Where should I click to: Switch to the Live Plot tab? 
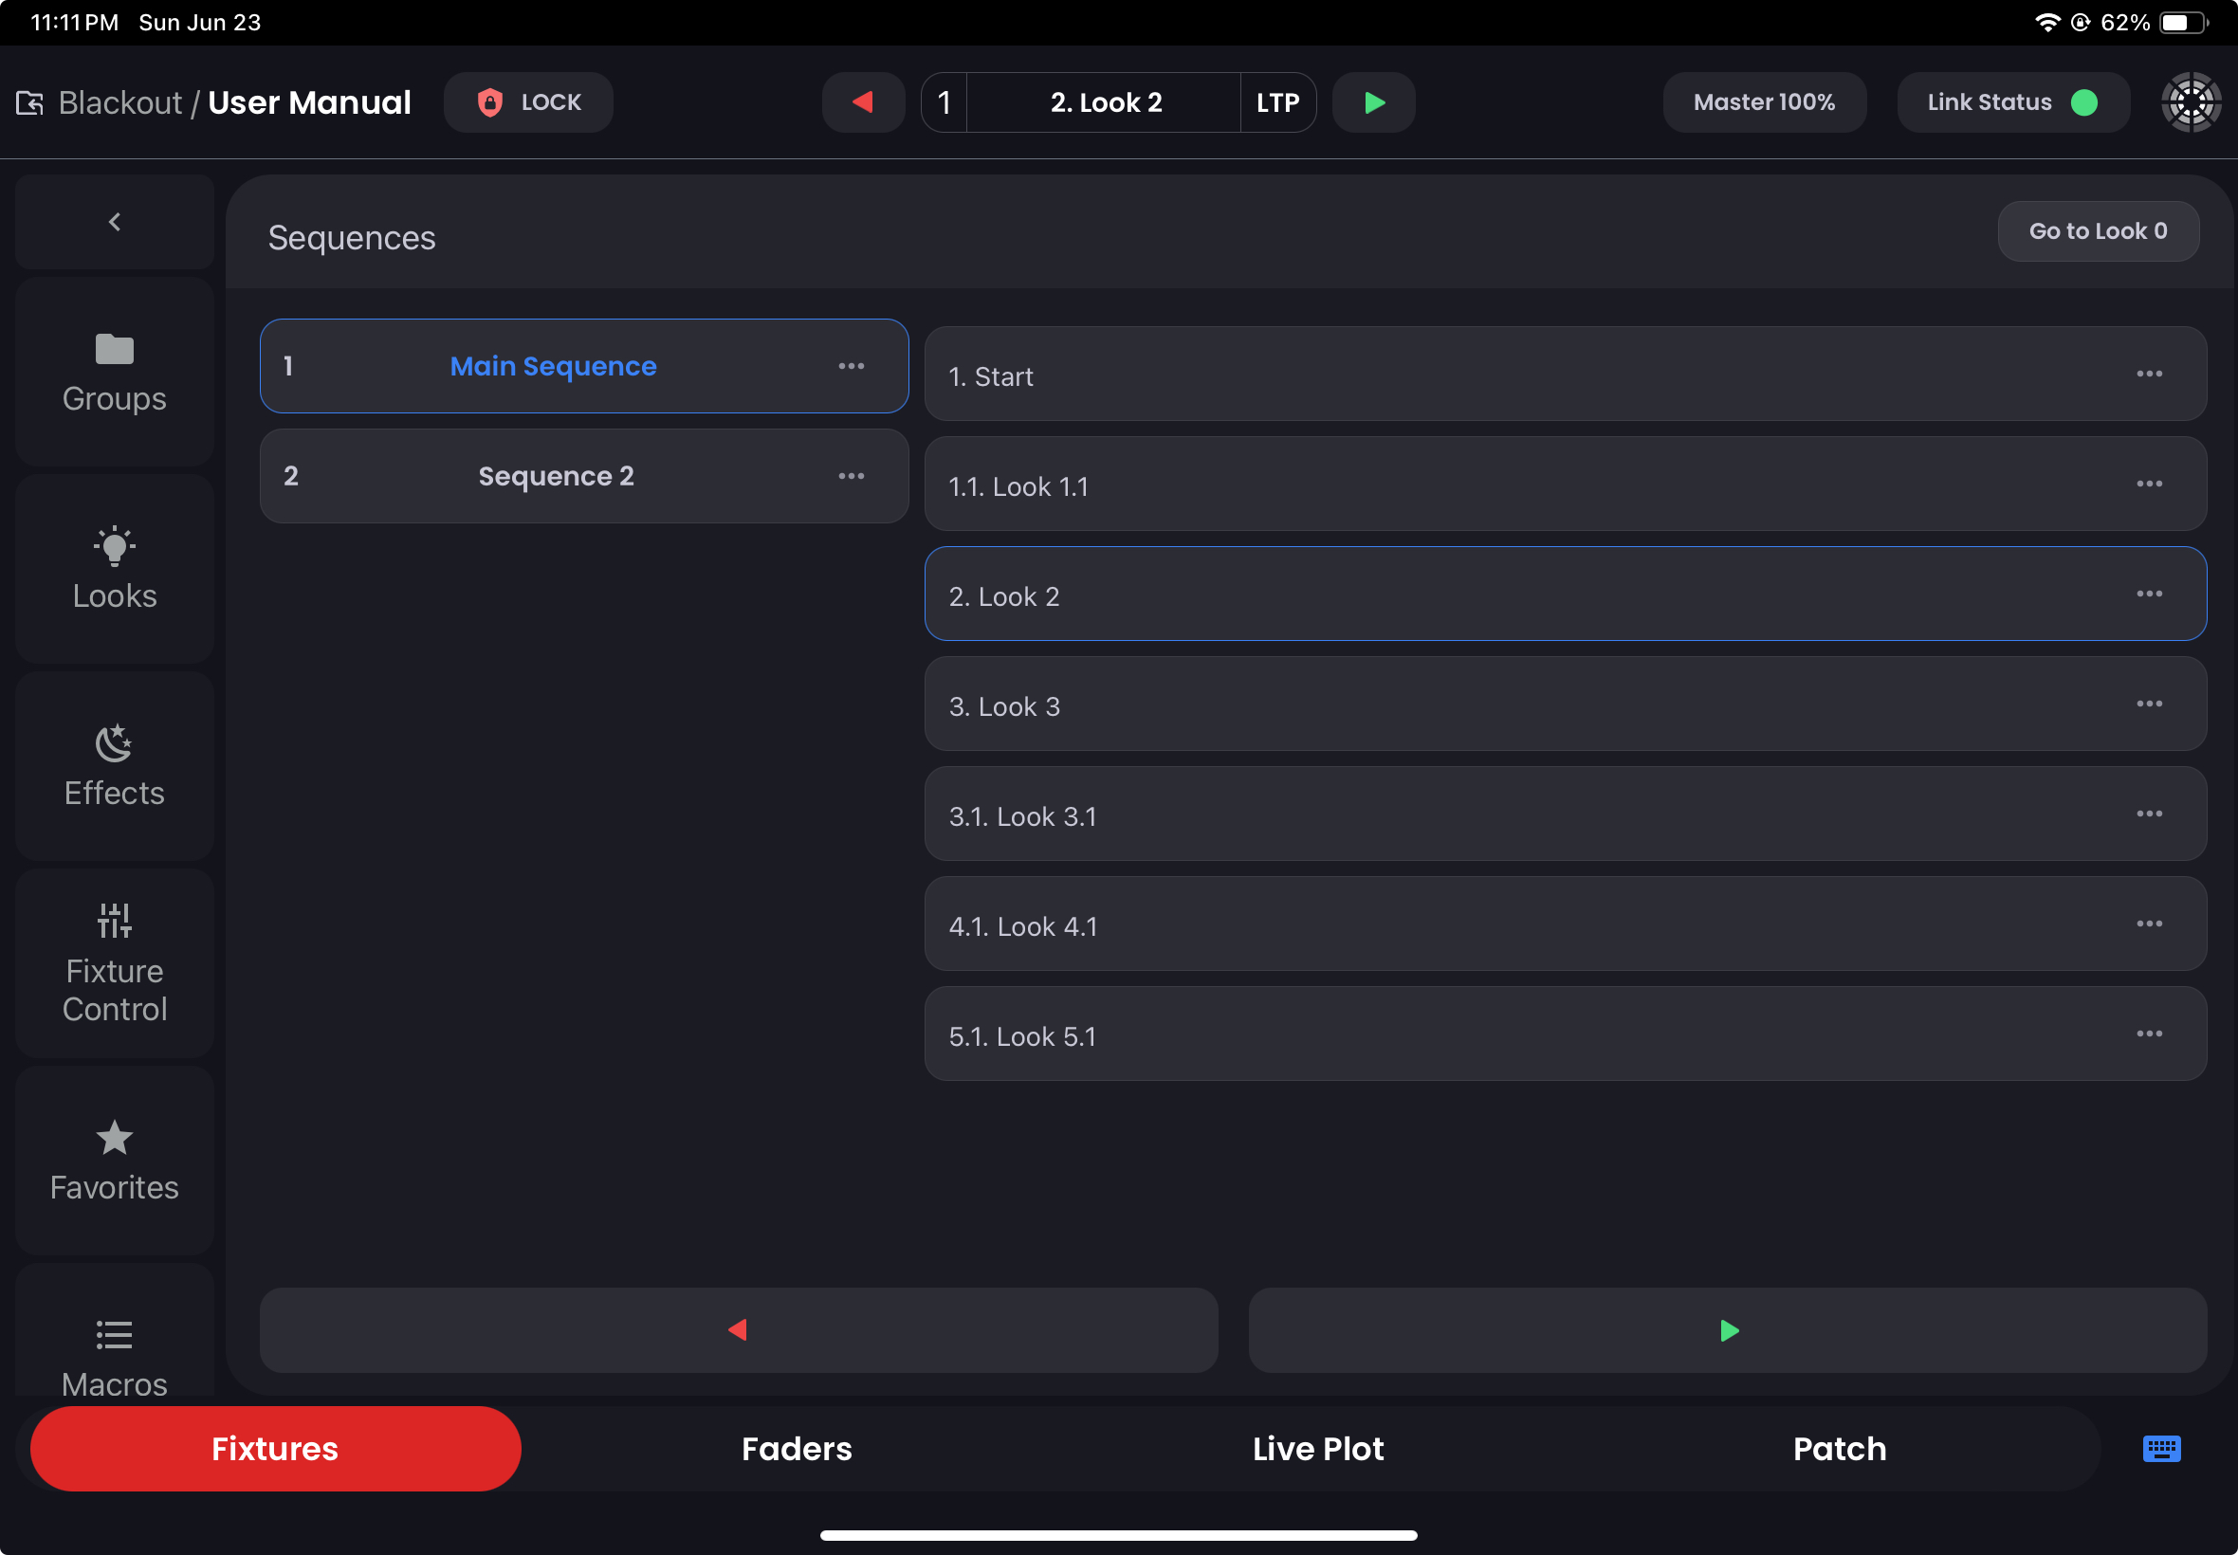point(1318,1450)
